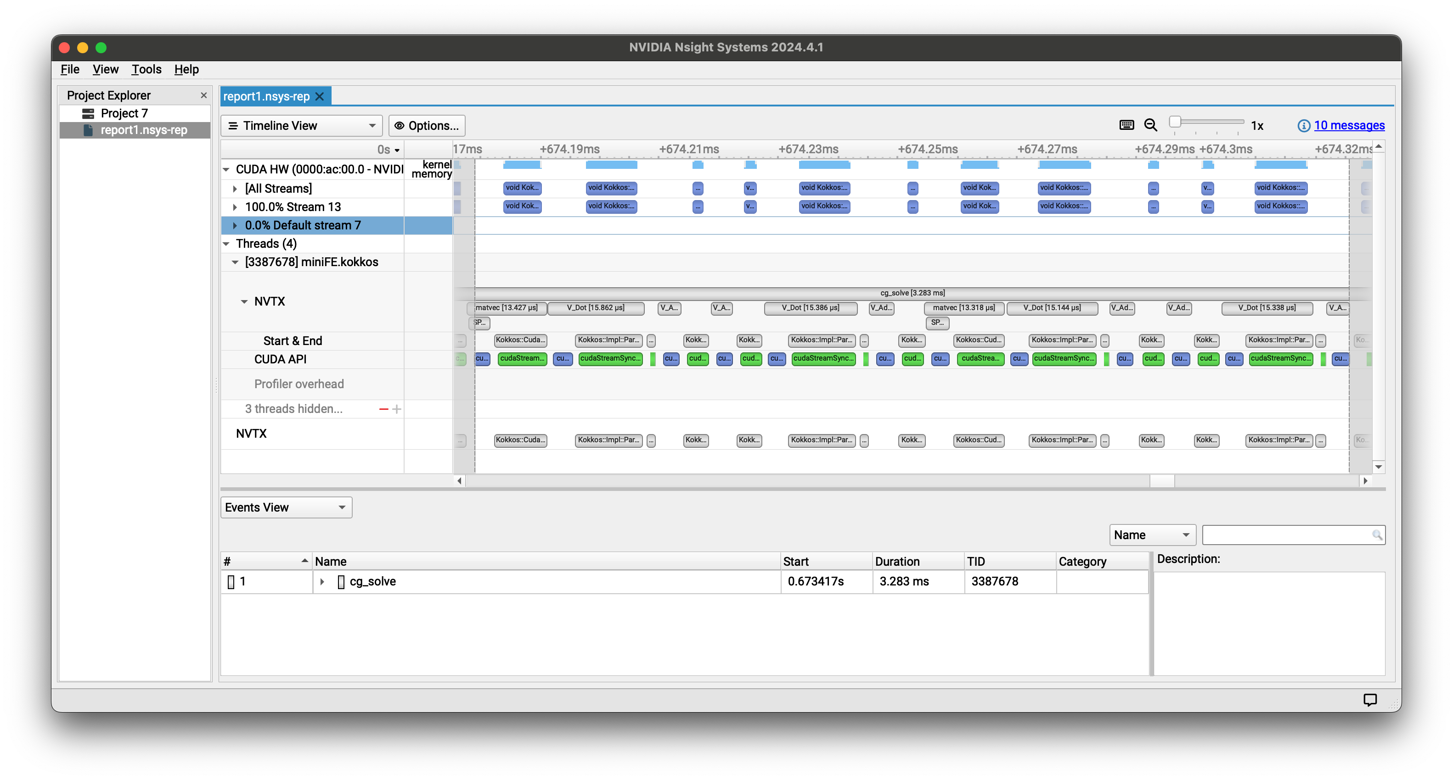1453x780 pixels.
Task: Click the 3 threads hidden... row
Action: [x=294, y=409]
